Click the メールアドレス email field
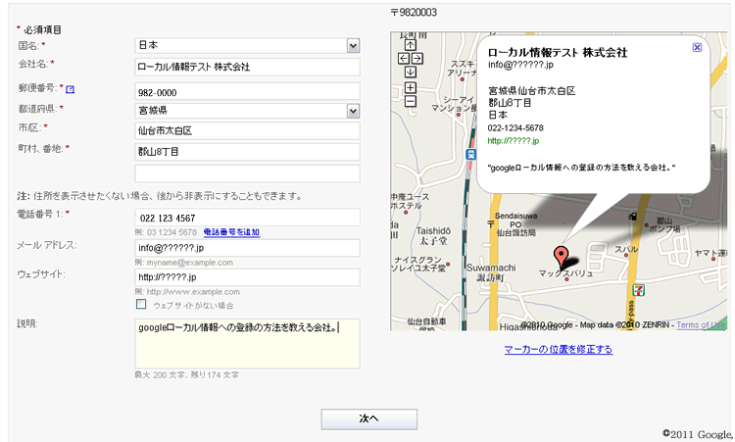The image size is (735, 442). pos(248,248)
